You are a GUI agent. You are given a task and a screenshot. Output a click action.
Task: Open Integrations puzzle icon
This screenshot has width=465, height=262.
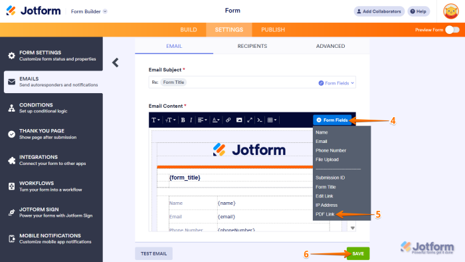tap(11, 160)
